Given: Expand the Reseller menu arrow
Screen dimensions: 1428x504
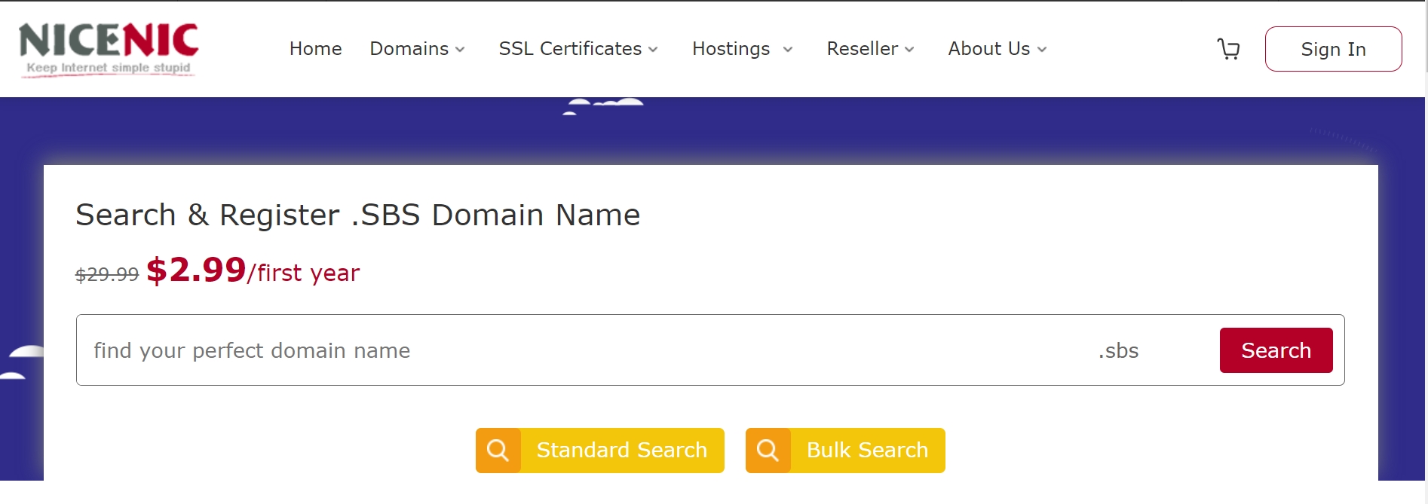Looking at the screenshot, I should (x=909, y=50).
